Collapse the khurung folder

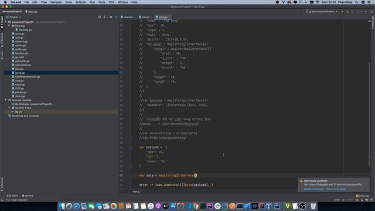[9, 26]
